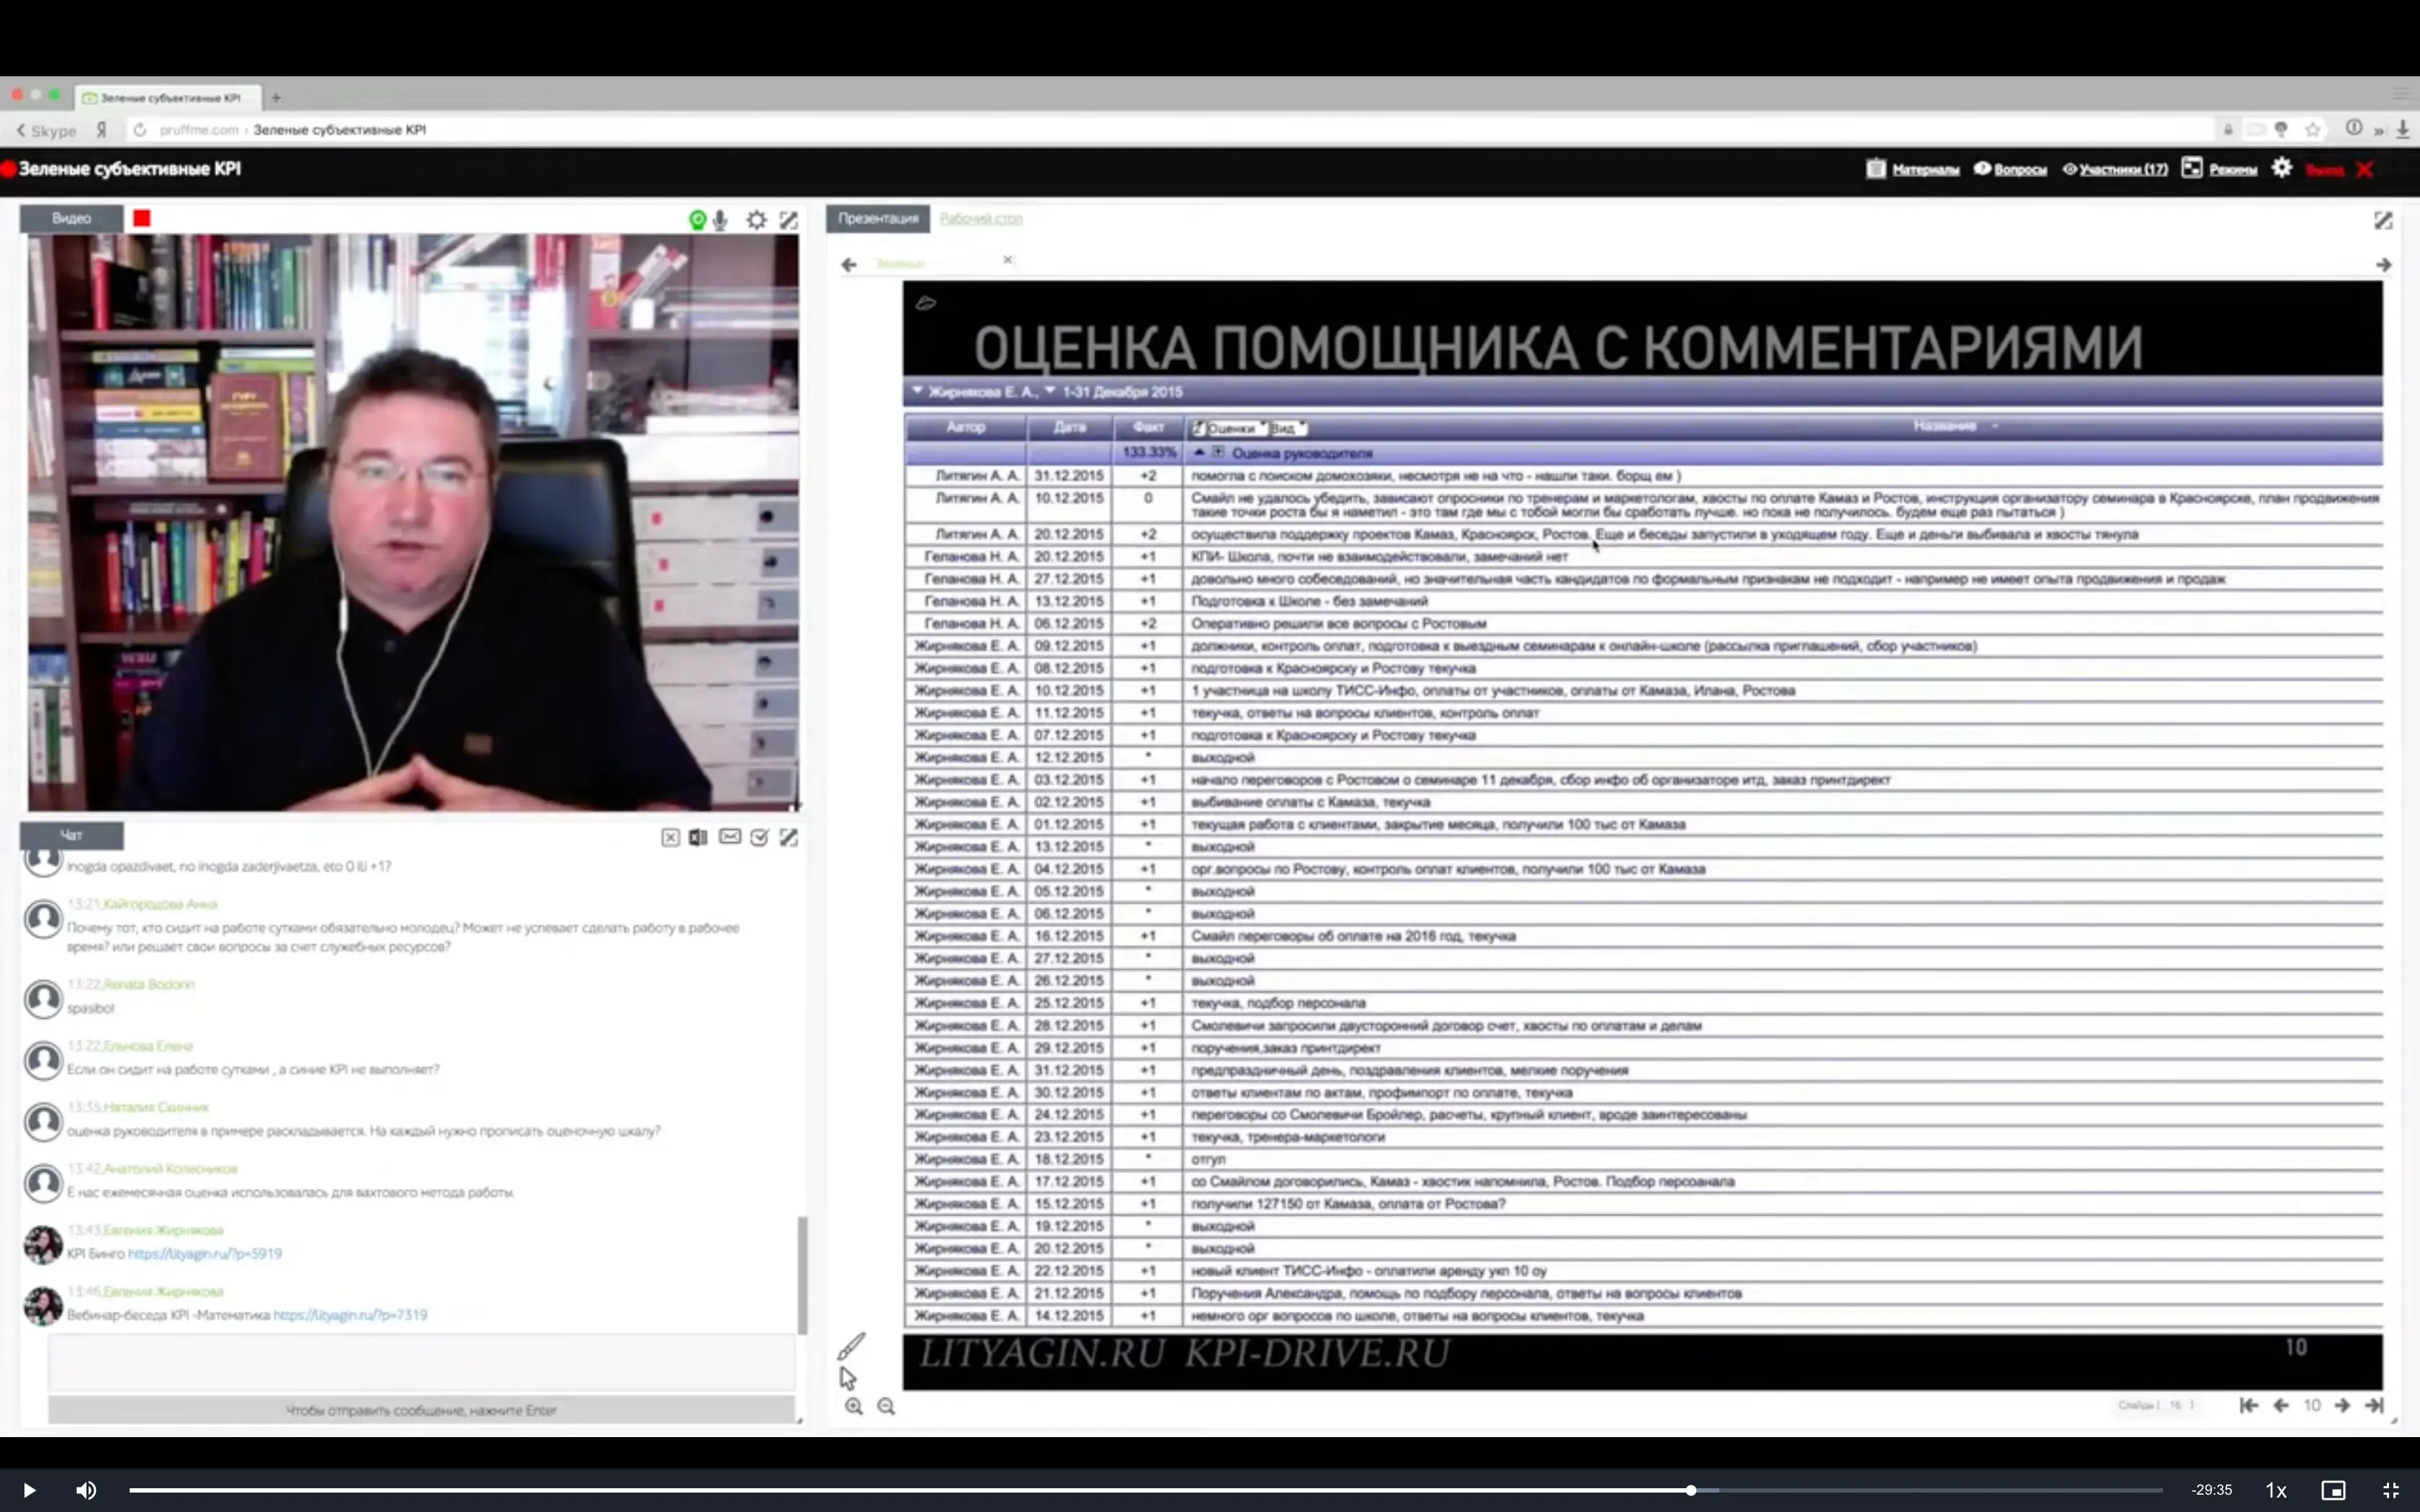Click the chat message input field
Viewport: 2420px width, 1512px height.
point(421,1363)
